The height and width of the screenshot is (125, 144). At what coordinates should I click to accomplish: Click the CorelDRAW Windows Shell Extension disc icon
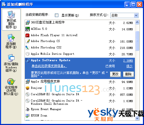pyautogui.click(x=28, y=101)
